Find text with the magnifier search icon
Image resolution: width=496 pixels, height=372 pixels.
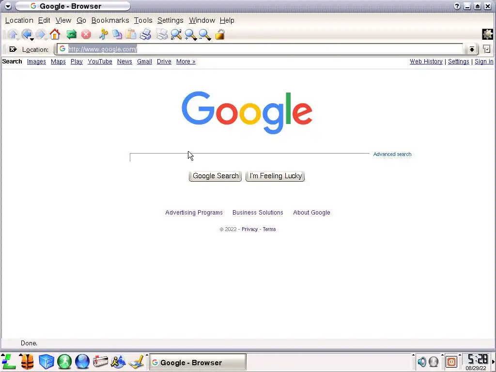click(x=176, y=34)
